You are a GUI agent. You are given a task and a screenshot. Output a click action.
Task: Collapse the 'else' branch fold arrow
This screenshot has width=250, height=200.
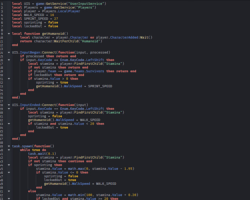point(9,191)
